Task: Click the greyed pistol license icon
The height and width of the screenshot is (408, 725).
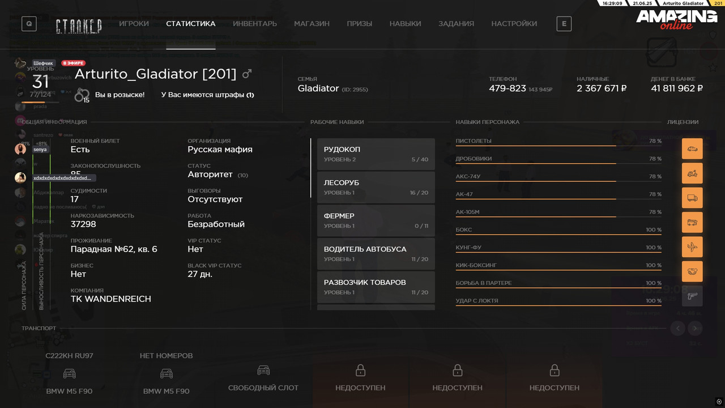Action: [x=692, y=296]
